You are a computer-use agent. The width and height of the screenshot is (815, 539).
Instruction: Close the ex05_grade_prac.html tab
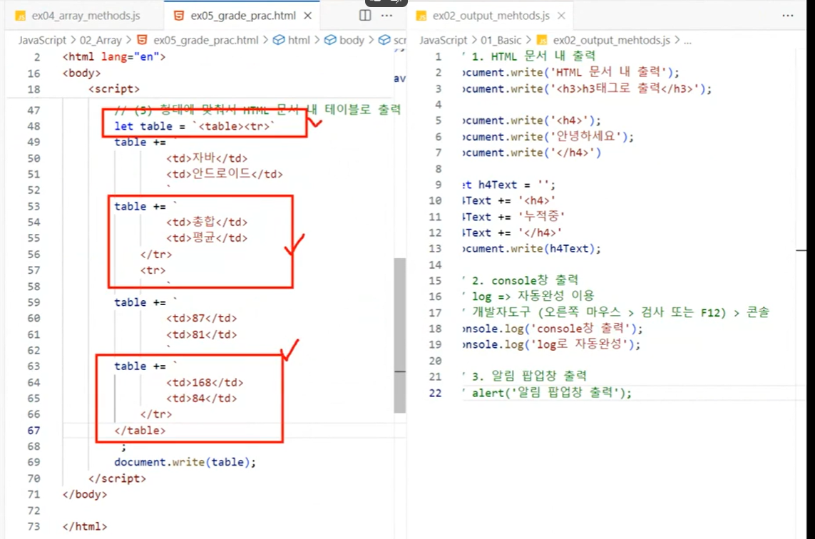(x=308, y=16)
